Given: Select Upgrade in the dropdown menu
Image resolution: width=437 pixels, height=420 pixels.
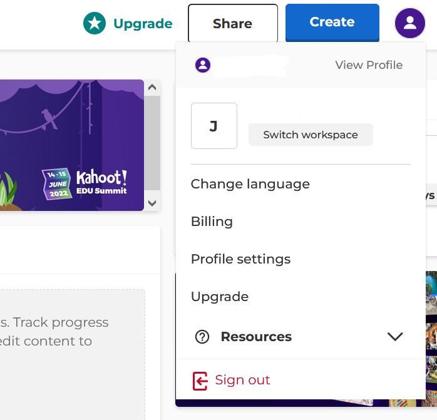Looking at the screenshot, I should point(219,297).
